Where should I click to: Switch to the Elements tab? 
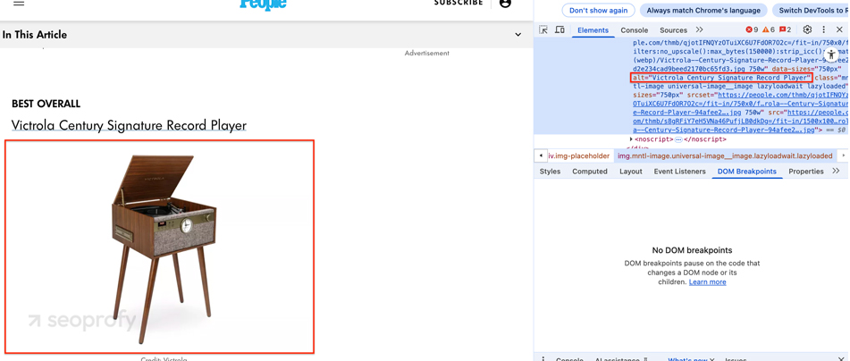(x=593, y=30)
